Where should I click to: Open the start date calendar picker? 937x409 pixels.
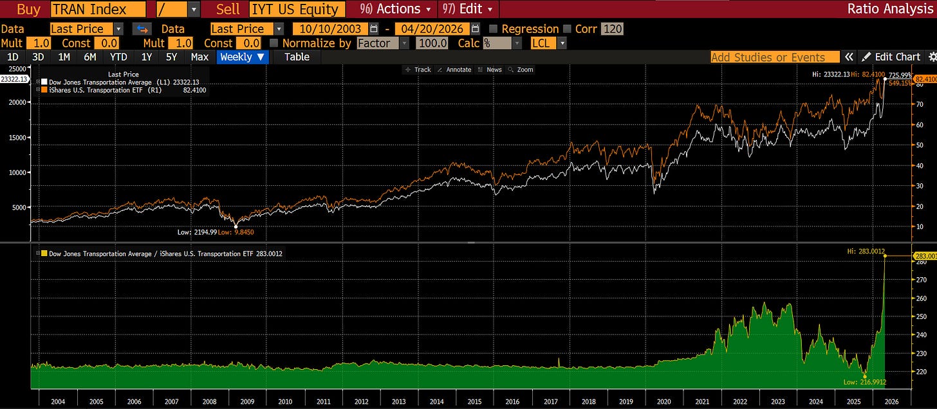pos(374,29)
